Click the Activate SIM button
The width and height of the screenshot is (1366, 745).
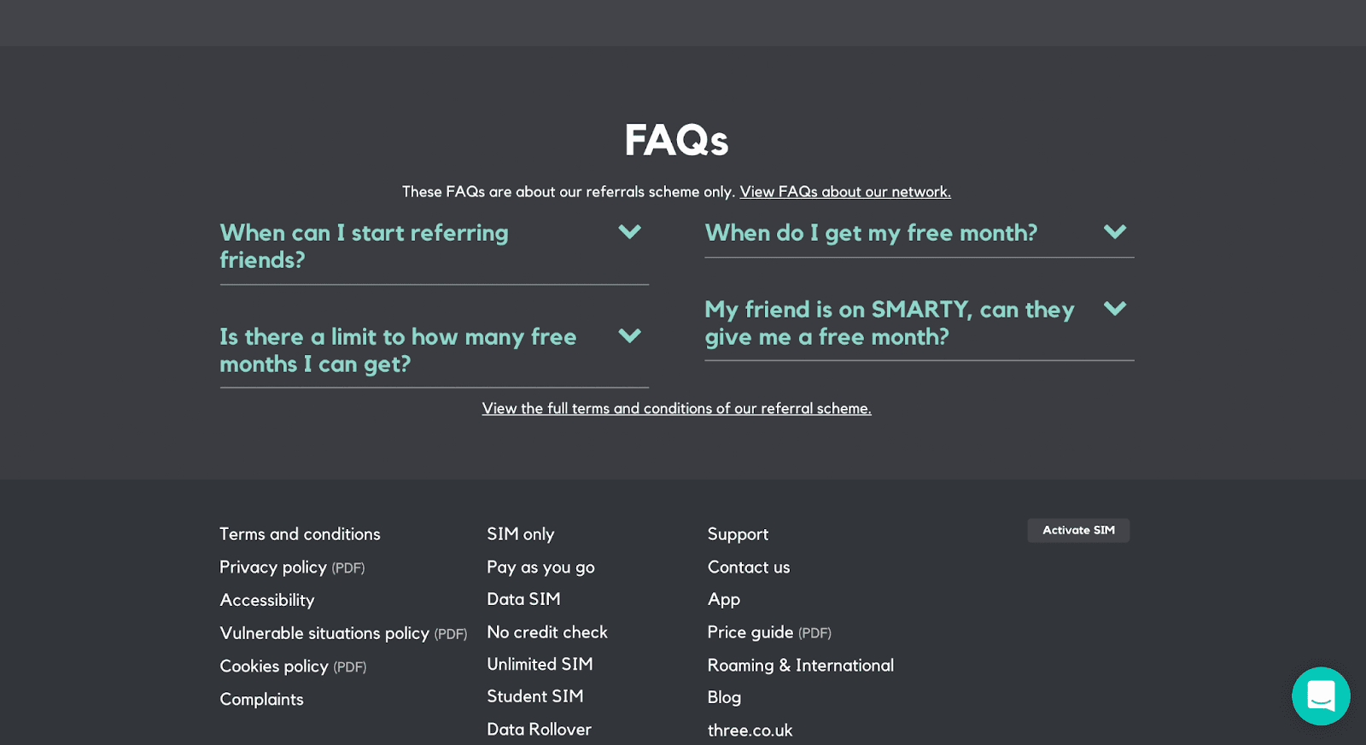click(1077, 530)
